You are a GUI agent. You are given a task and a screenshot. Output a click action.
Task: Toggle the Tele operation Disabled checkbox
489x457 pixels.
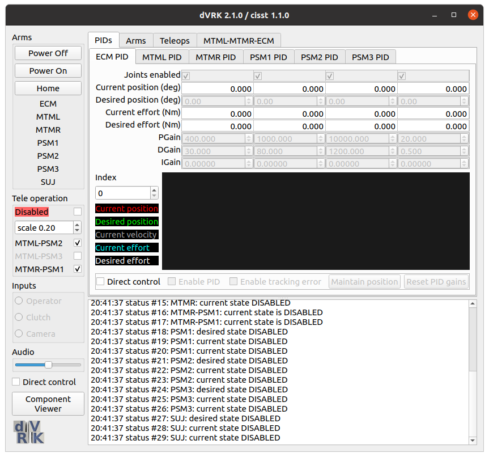(x=78, y=211)
